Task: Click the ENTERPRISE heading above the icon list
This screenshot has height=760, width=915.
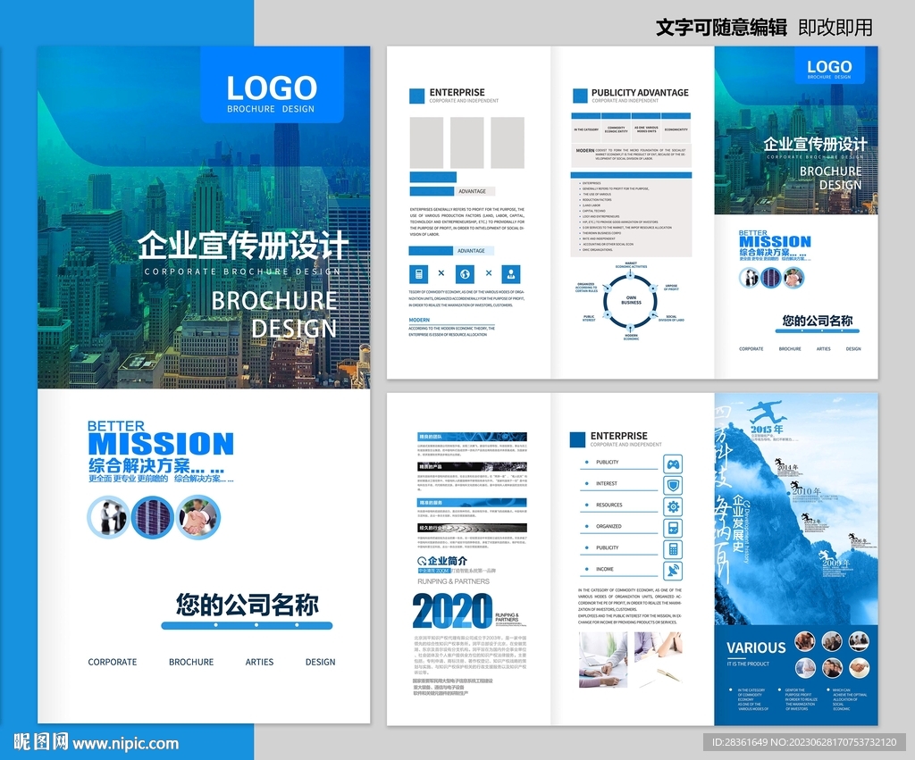Action: pos(618,436)
